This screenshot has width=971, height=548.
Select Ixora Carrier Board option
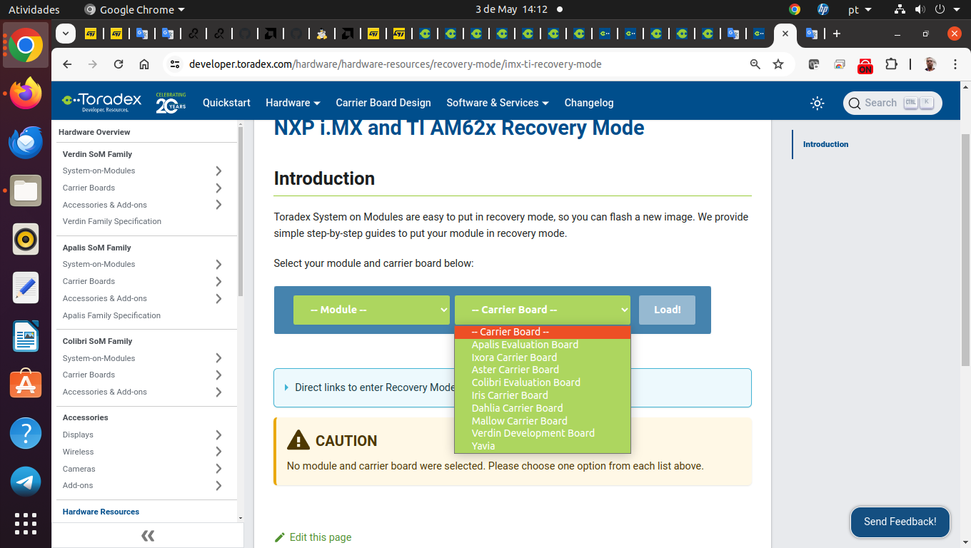[543, 357]
